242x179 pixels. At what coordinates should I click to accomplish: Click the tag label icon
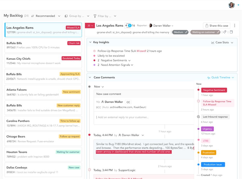[225, 32]
